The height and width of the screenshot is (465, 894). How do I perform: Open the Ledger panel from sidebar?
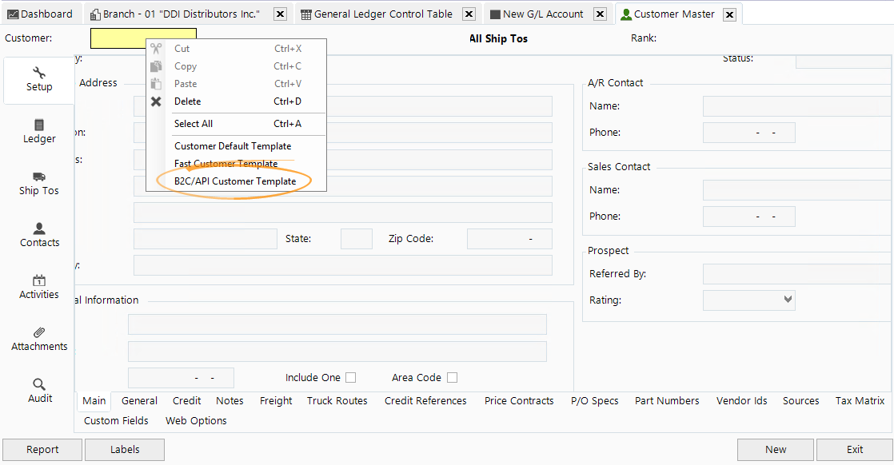pos(38,129)
